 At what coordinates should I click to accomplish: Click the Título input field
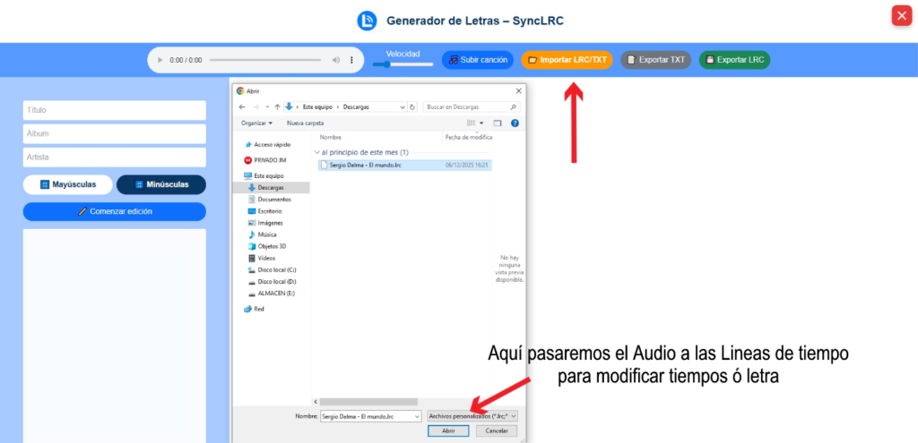tap(115, 110)
